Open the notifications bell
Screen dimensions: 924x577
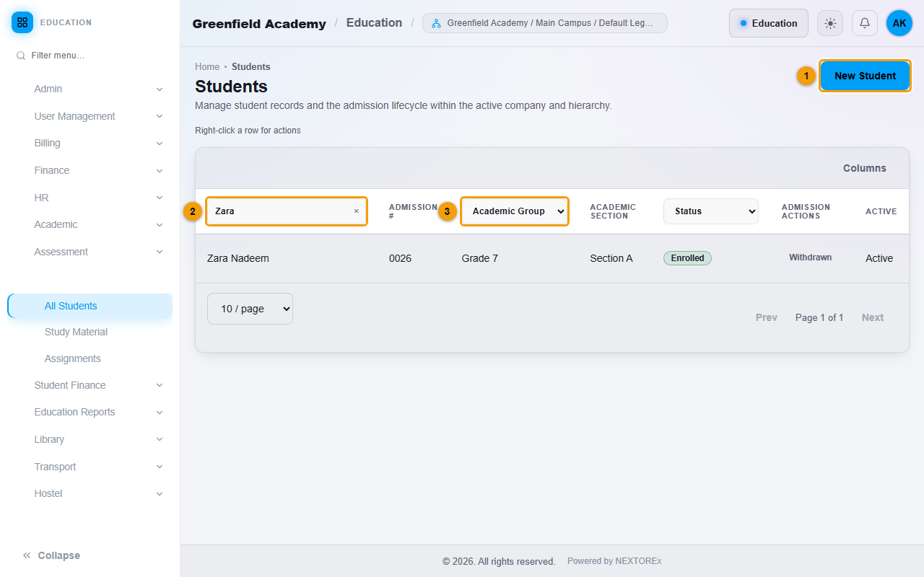tap(865, 23)
